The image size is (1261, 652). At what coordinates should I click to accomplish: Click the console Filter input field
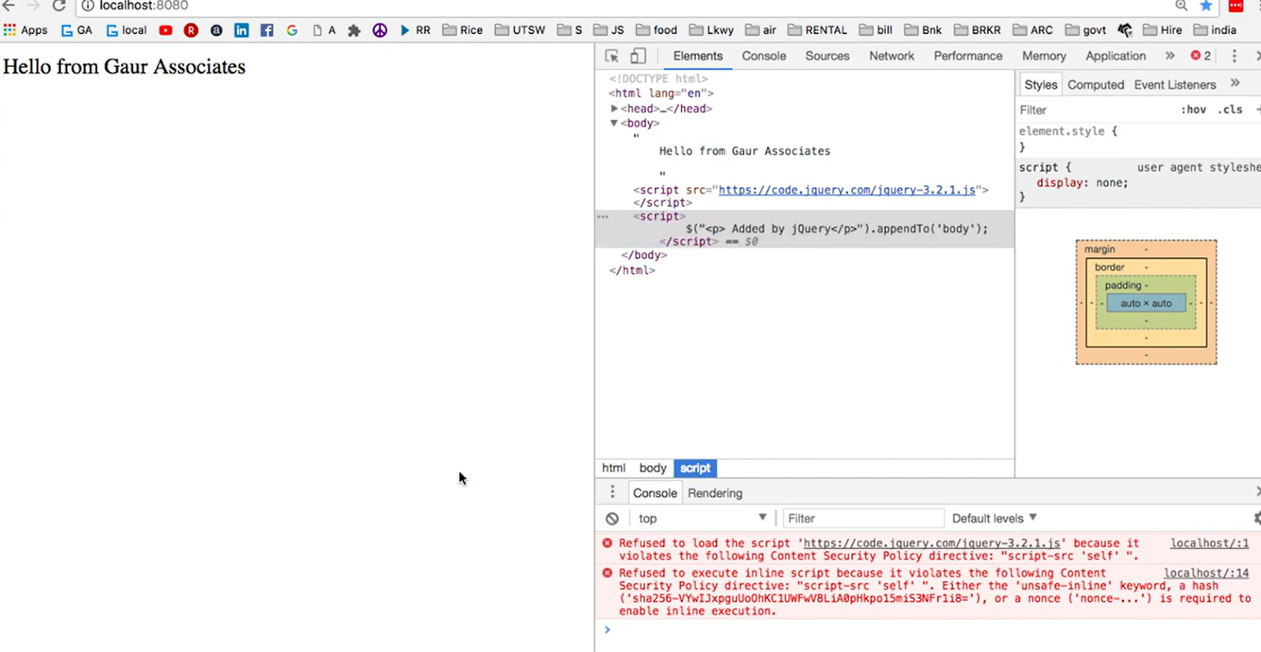click(x=863, y=518)
